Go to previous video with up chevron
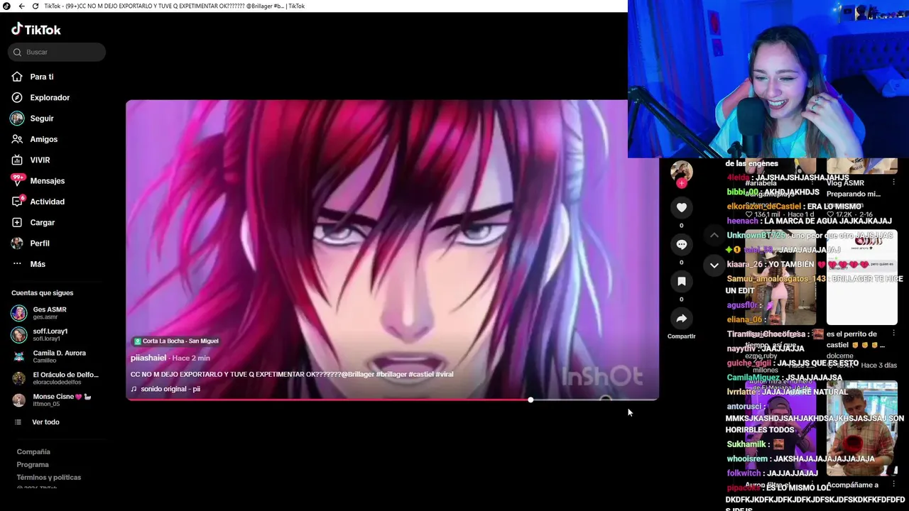The image size is (909, 511). point(714,235)
